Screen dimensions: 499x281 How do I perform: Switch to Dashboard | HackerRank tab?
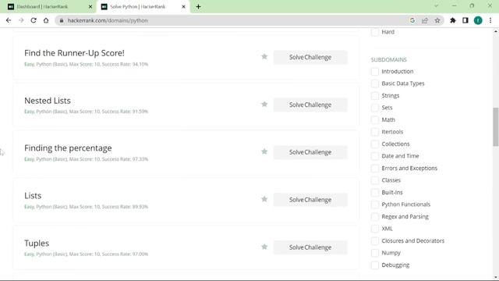pyautogui.click(x=49, y=6)
